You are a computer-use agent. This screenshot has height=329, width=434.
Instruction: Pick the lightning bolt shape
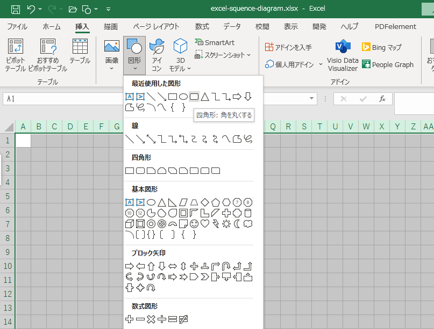[216, 223]
